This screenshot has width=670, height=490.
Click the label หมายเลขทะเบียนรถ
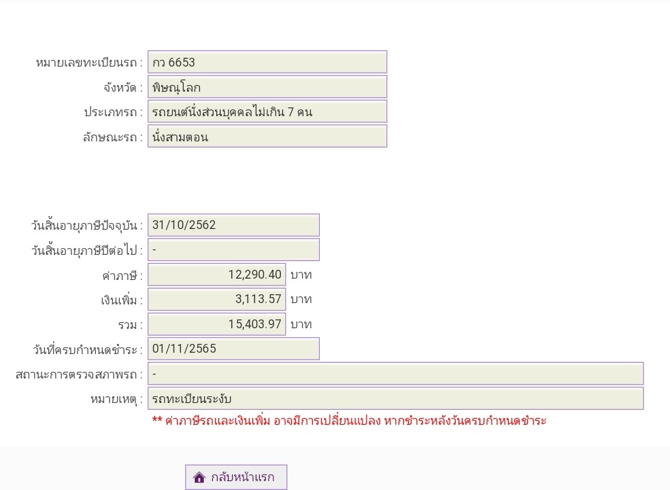pos(89,63)
